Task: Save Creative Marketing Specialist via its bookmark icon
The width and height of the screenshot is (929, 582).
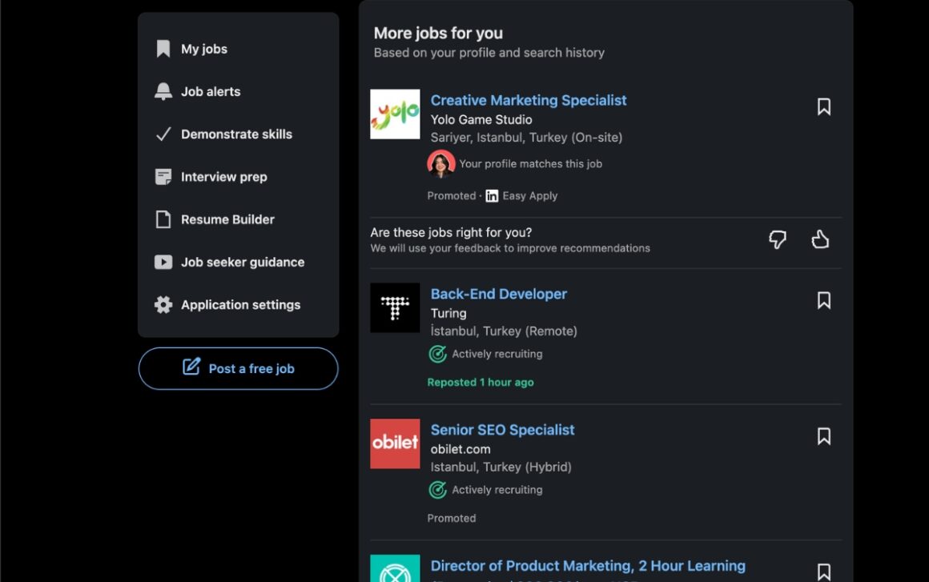Action: click(823, 106)
